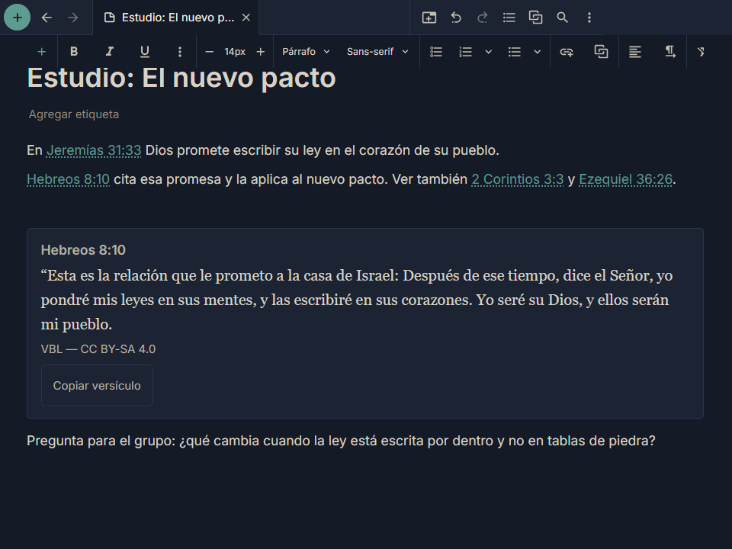Click the 'Copiar versículo' button
The height and width of the screenshot is (549, 732).
pos(97,386)
